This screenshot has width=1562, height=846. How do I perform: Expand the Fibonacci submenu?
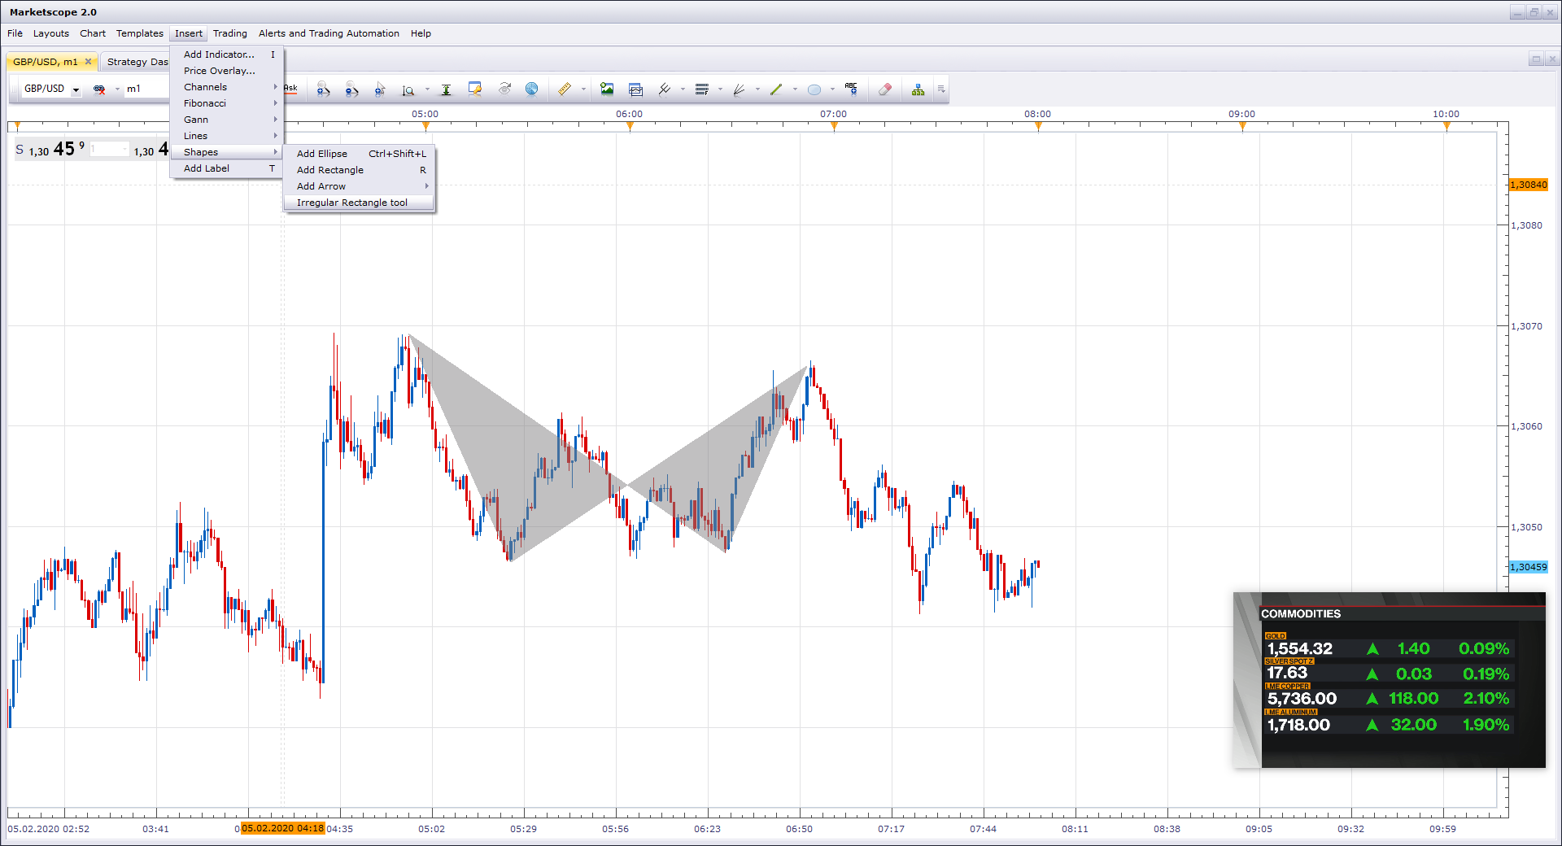coord(226,103)
